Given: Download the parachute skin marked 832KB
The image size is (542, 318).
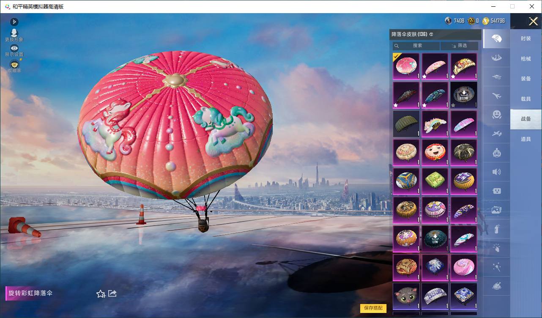Looking at the screenshot, I should (x=464, y=96).
